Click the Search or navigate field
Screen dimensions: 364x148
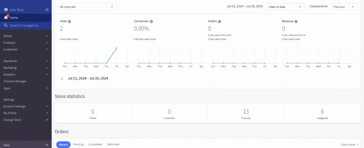click(x=25, y=25)
